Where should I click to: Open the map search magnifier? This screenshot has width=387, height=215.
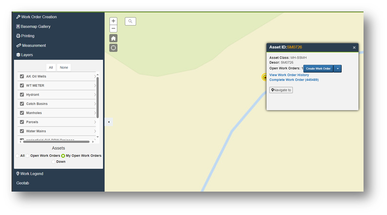pyautogui.click(x=130, y=21)
